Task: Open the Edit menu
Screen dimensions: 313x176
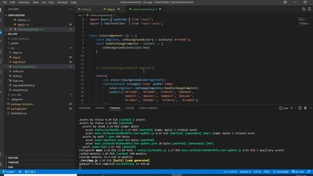Action: pyautogui.click(x=13, y=2)
